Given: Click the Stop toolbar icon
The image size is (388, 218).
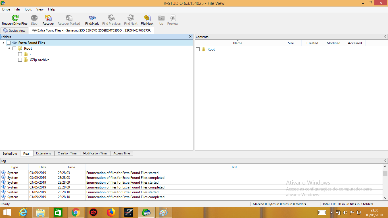Looking at the screenshot, I should (x=34, y=18).
